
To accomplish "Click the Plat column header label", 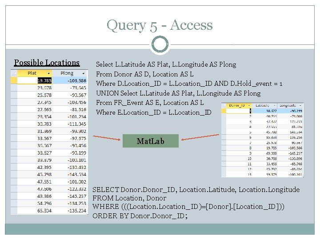I will (x=32, y=73).
